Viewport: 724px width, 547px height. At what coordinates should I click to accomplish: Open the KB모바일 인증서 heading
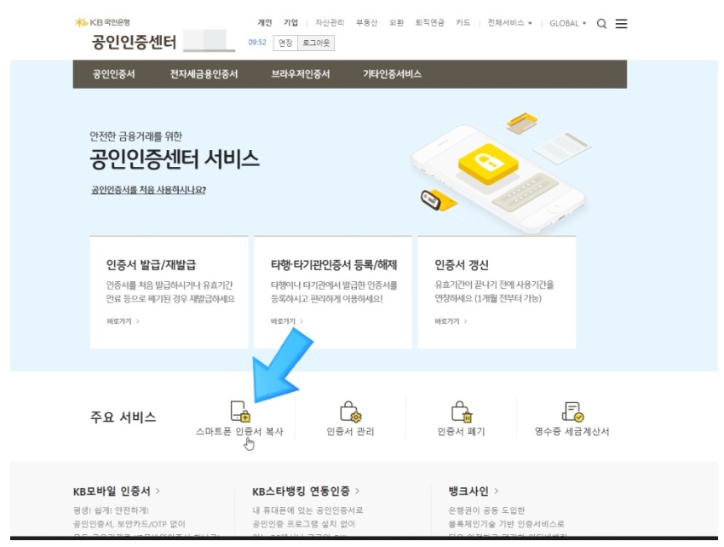click(x=112, y=491)
